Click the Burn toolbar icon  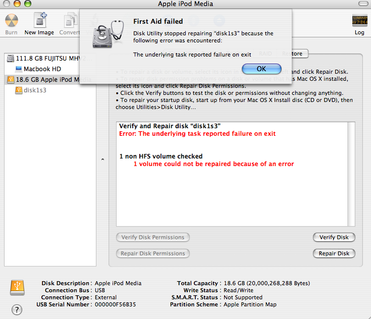(11, 21)
